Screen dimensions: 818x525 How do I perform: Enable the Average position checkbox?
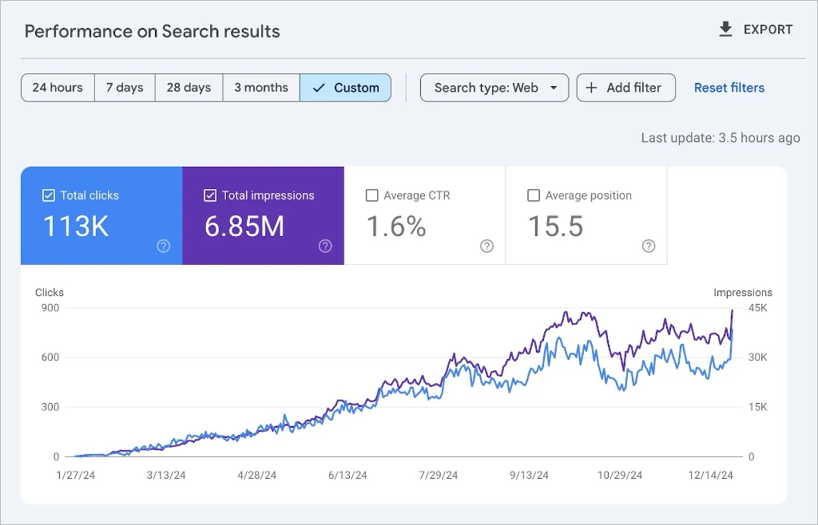click(x=534, y=195)
